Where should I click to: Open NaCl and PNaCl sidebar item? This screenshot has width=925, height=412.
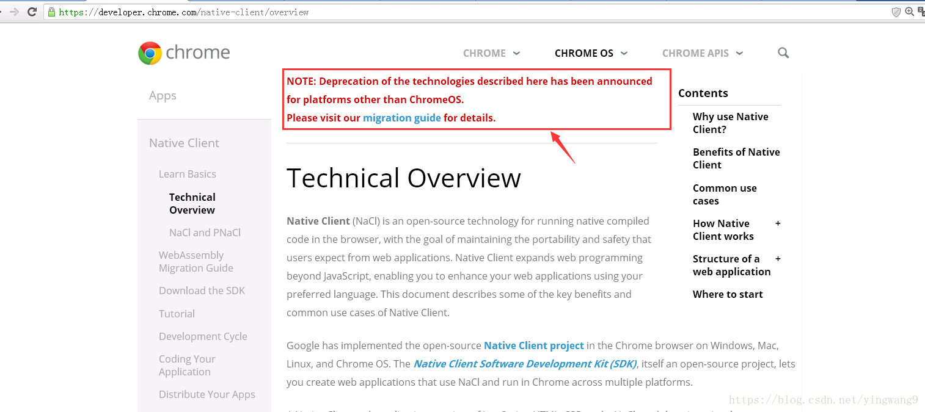pyautogui.click(x=205, y=233)
